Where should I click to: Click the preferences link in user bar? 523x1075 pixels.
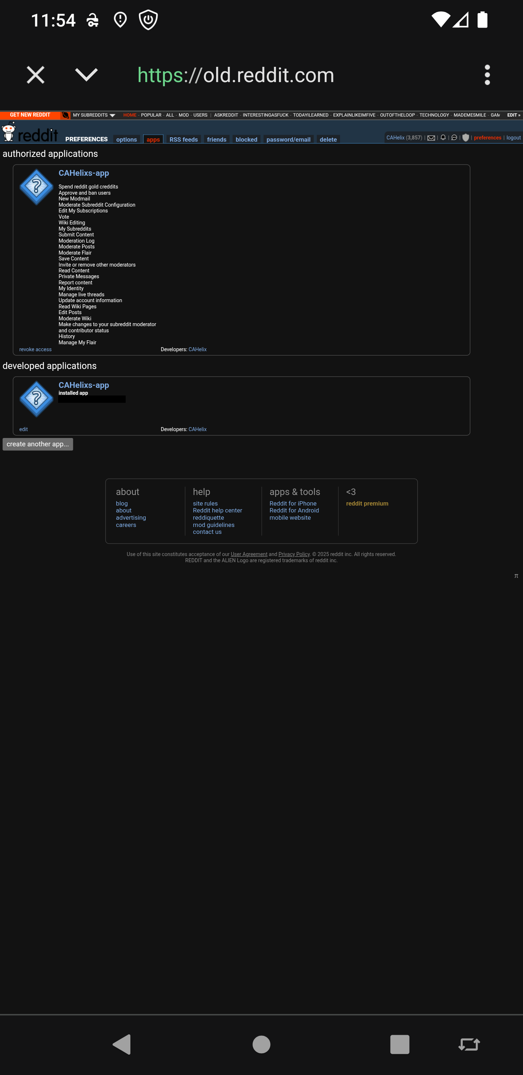point(487,138)
